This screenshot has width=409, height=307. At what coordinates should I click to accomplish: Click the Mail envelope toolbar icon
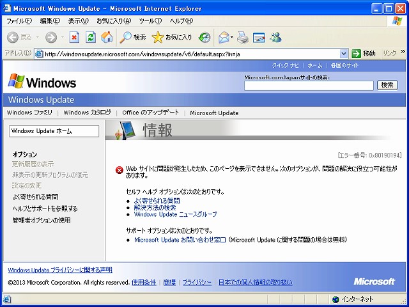tap(224, 38)
